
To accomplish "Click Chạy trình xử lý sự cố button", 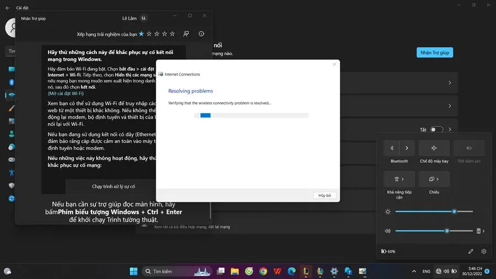I will point(113,186).
